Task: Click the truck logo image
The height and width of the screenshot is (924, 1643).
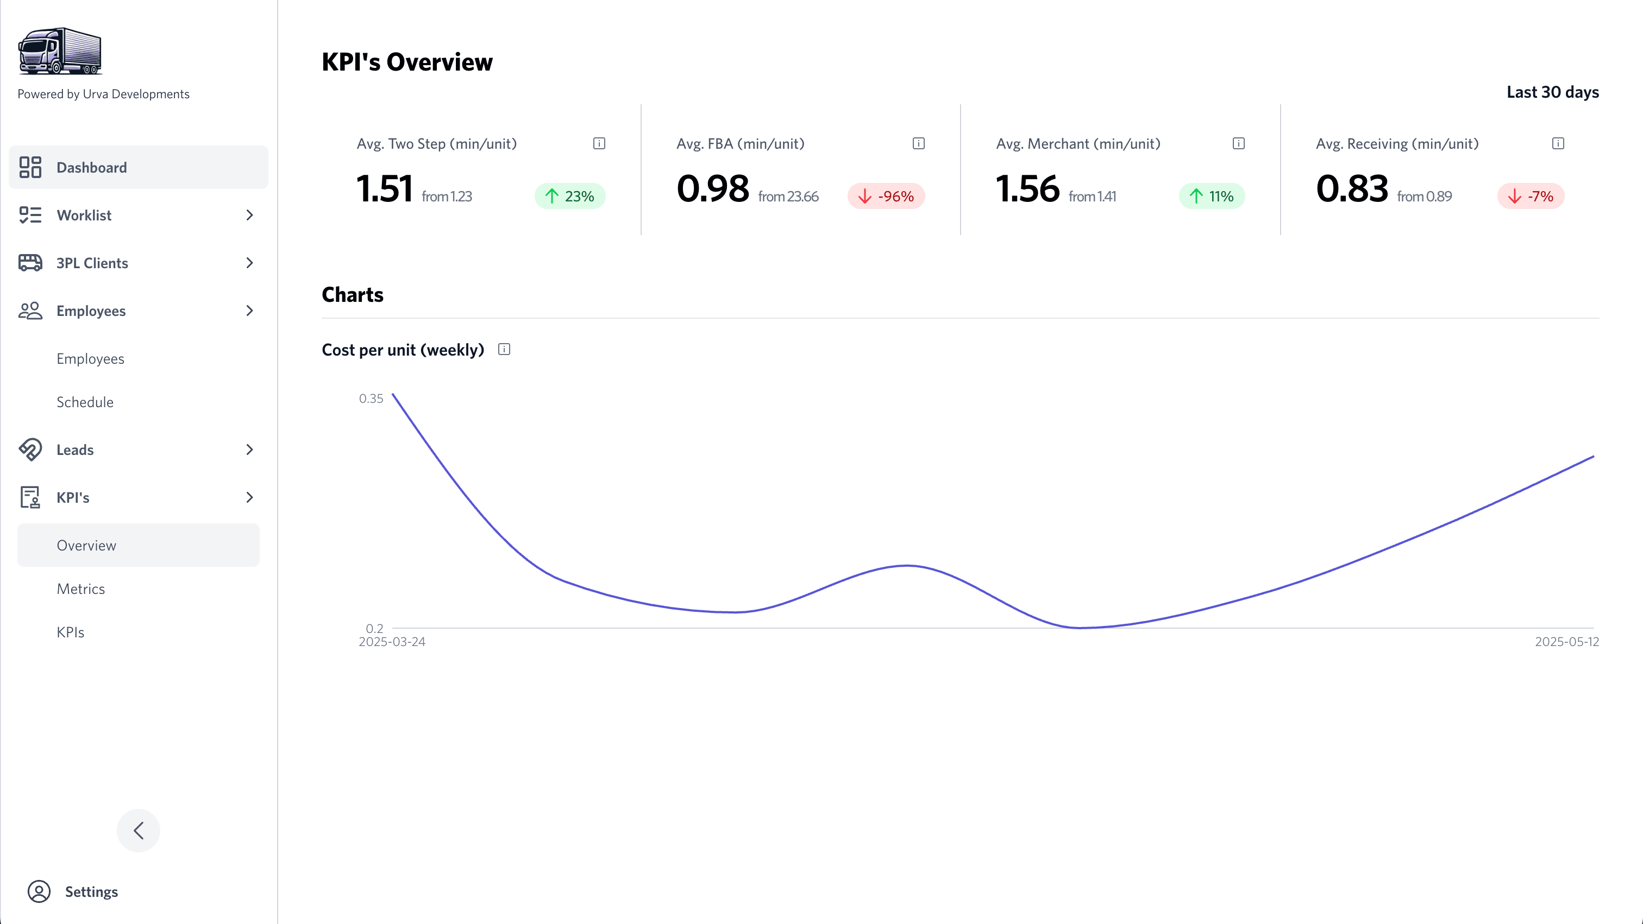Action: (x=60, y=51)
